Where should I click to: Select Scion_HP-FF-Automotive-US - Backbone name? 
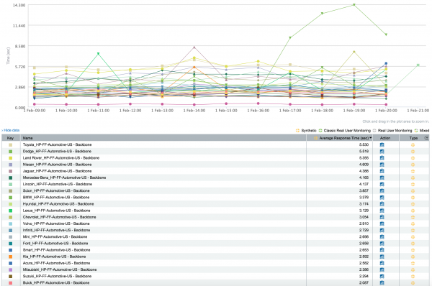56,191
